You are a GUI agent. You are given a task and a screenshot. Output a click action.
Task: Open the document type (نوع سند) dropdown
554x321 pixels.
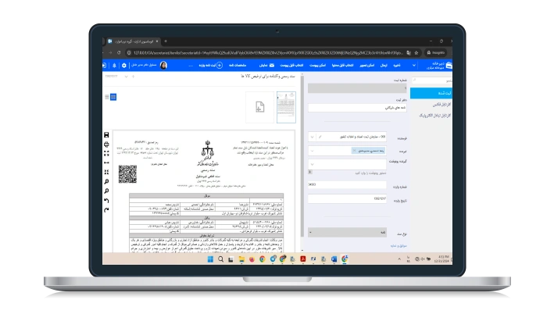tap(347, 233)
